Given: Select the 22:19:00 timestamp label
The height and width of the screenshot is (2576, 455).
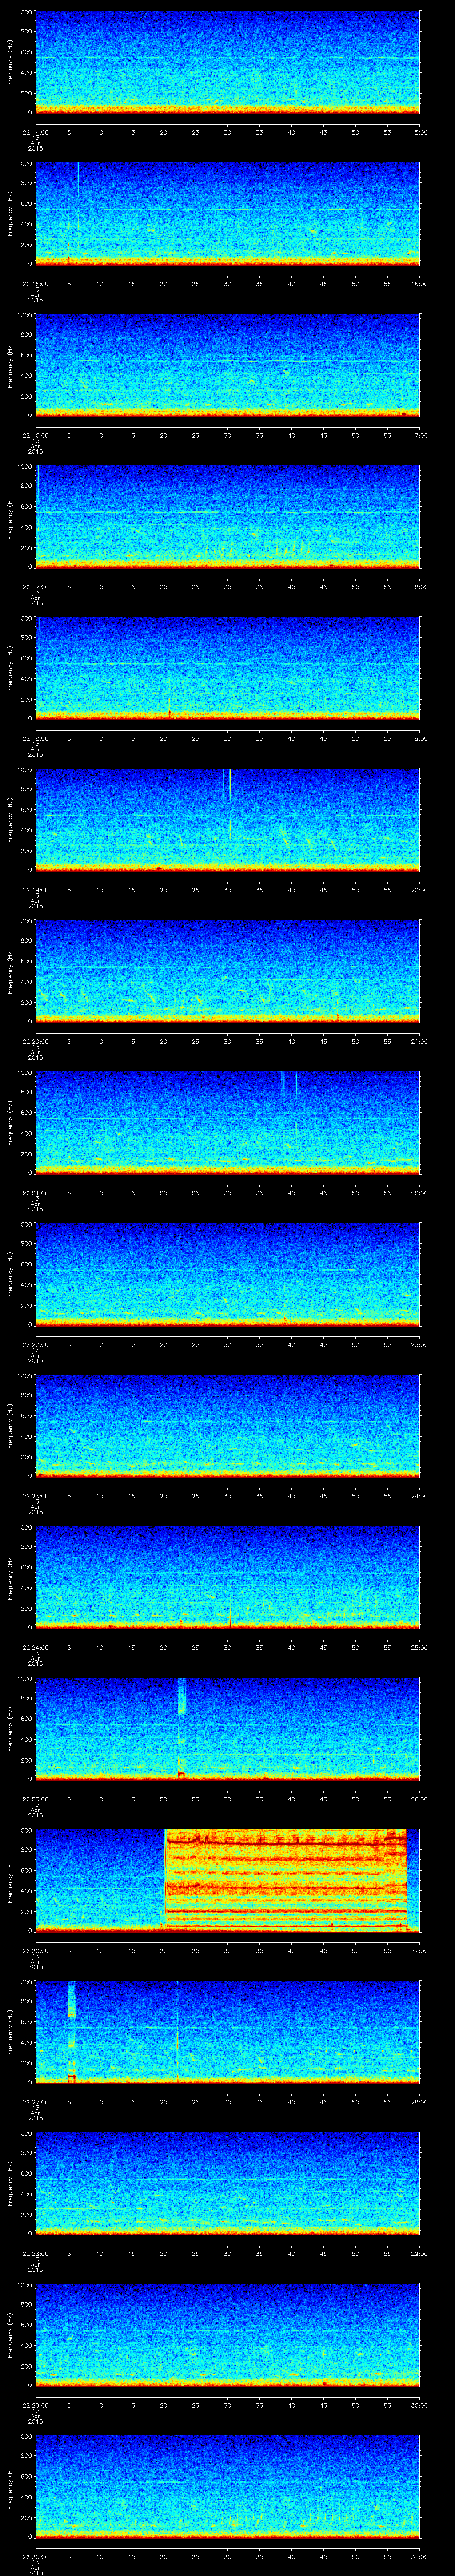Looking at the screenshot, I should tap(35, 890).
